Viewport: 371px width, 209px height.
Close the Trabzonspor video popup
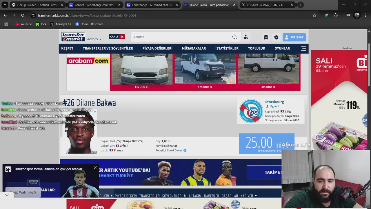click(x=95, y=167)
